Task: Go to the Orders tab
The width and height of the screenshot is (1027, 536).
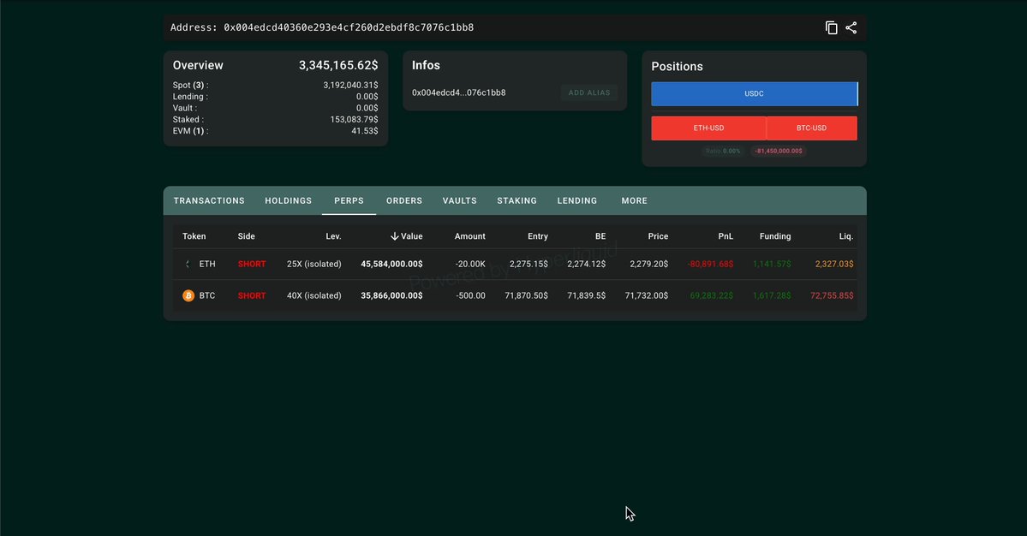Action: tap(404, 201)
